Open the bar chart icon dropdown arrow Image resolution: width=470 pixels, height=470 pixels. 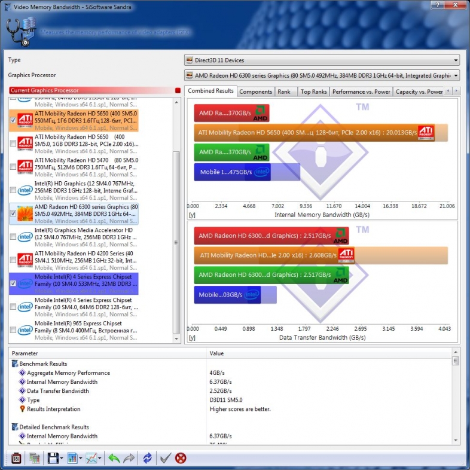80,458
